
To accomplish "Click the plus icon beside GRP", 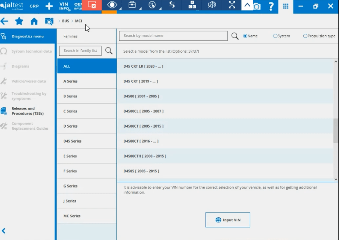I will (49, 6).
